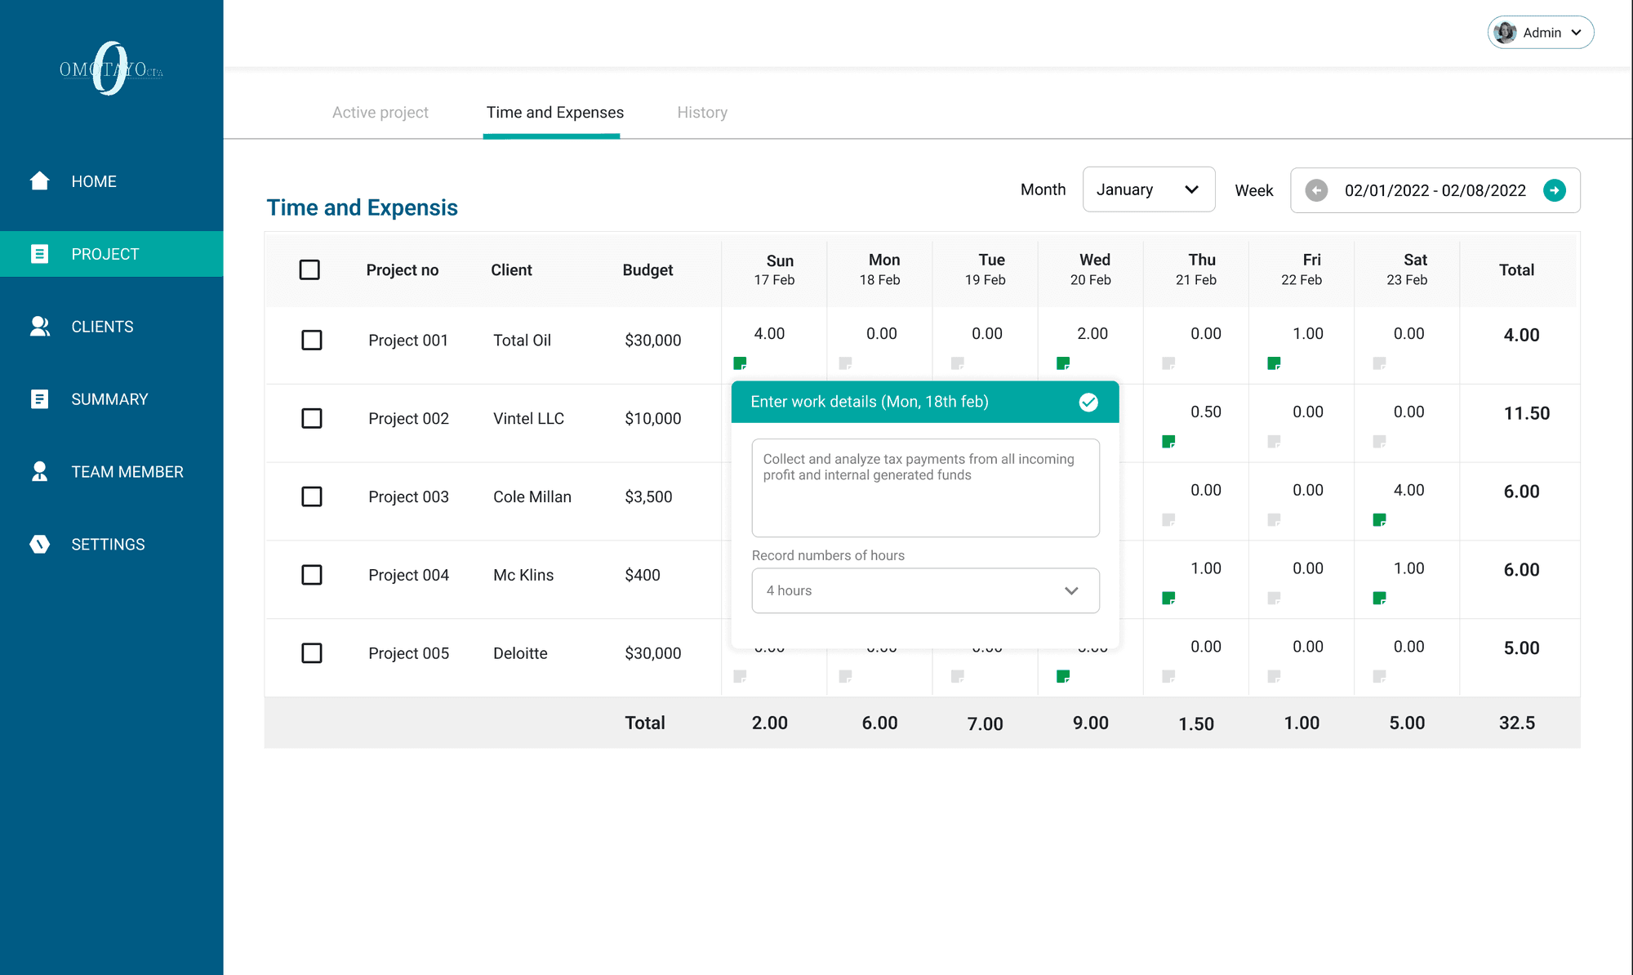
Task: Click the Settings tag icon
Action: pos(39,544)
